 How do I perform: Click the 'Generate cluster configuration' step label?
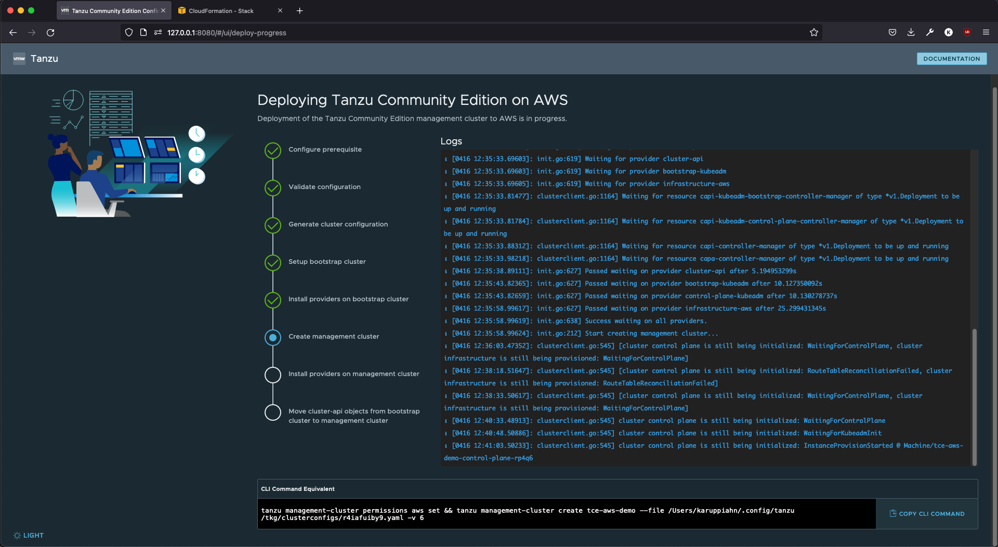pos(338,224)
